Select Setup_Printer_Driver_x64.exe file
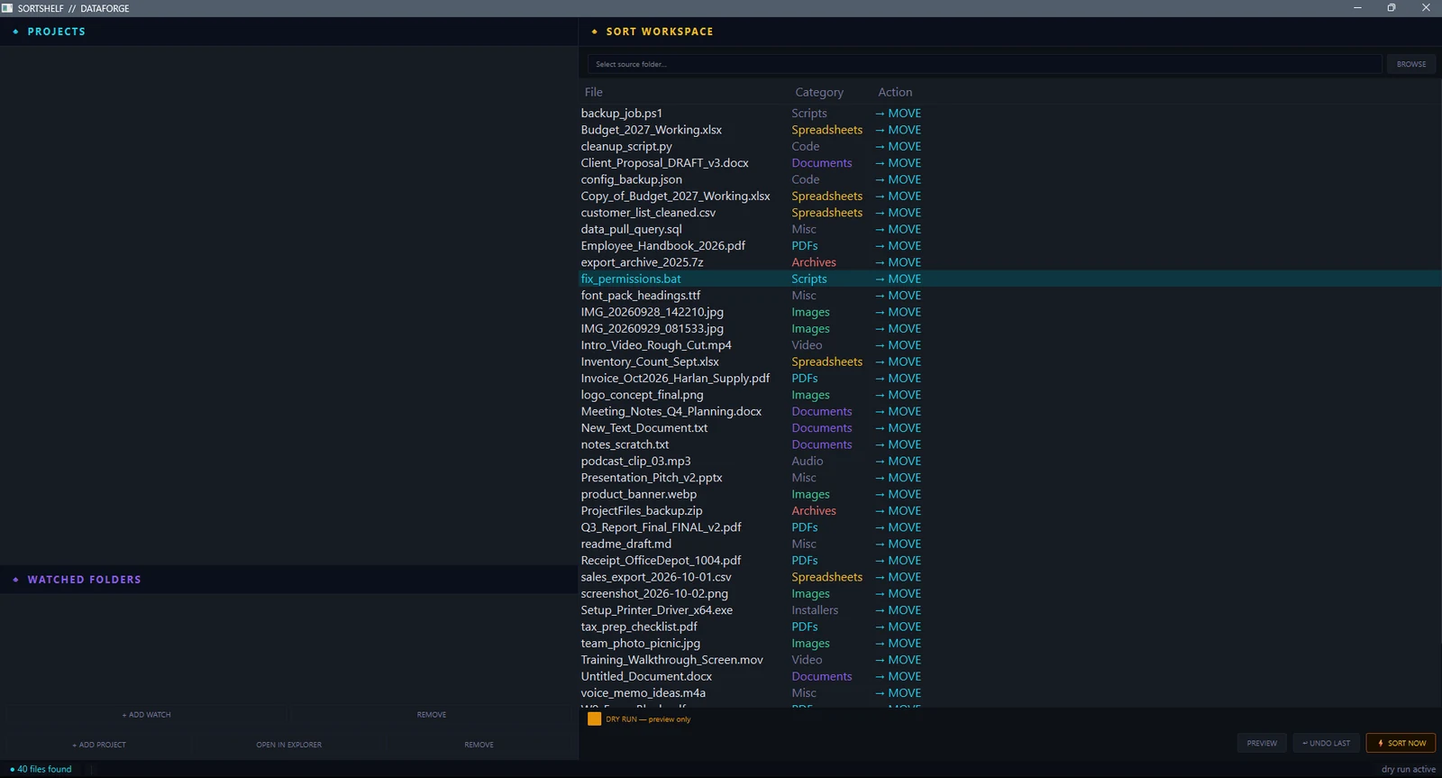Viewport: 1442px width, 778px height. (x=1009, y=610)
